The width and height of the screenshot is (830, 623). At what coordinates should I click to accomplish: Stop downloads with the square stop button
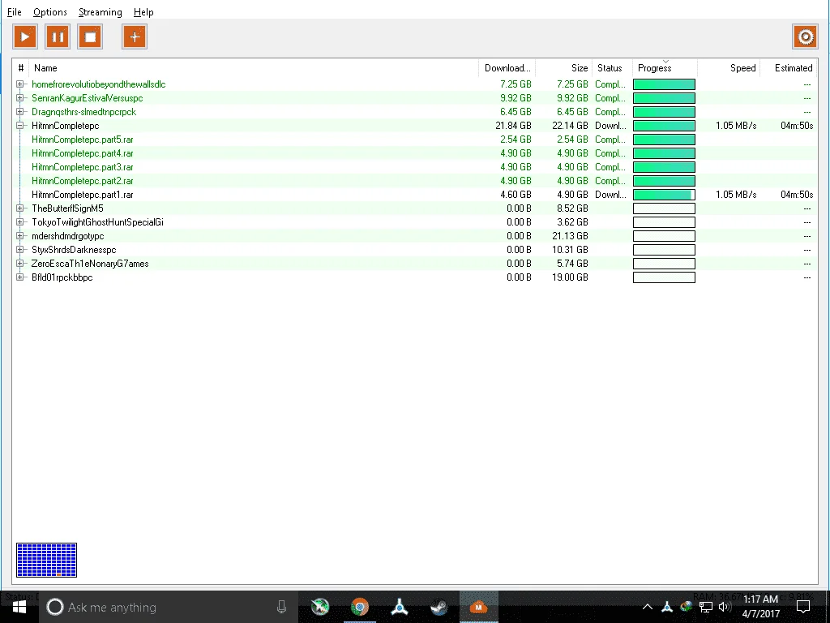point(90,37)
